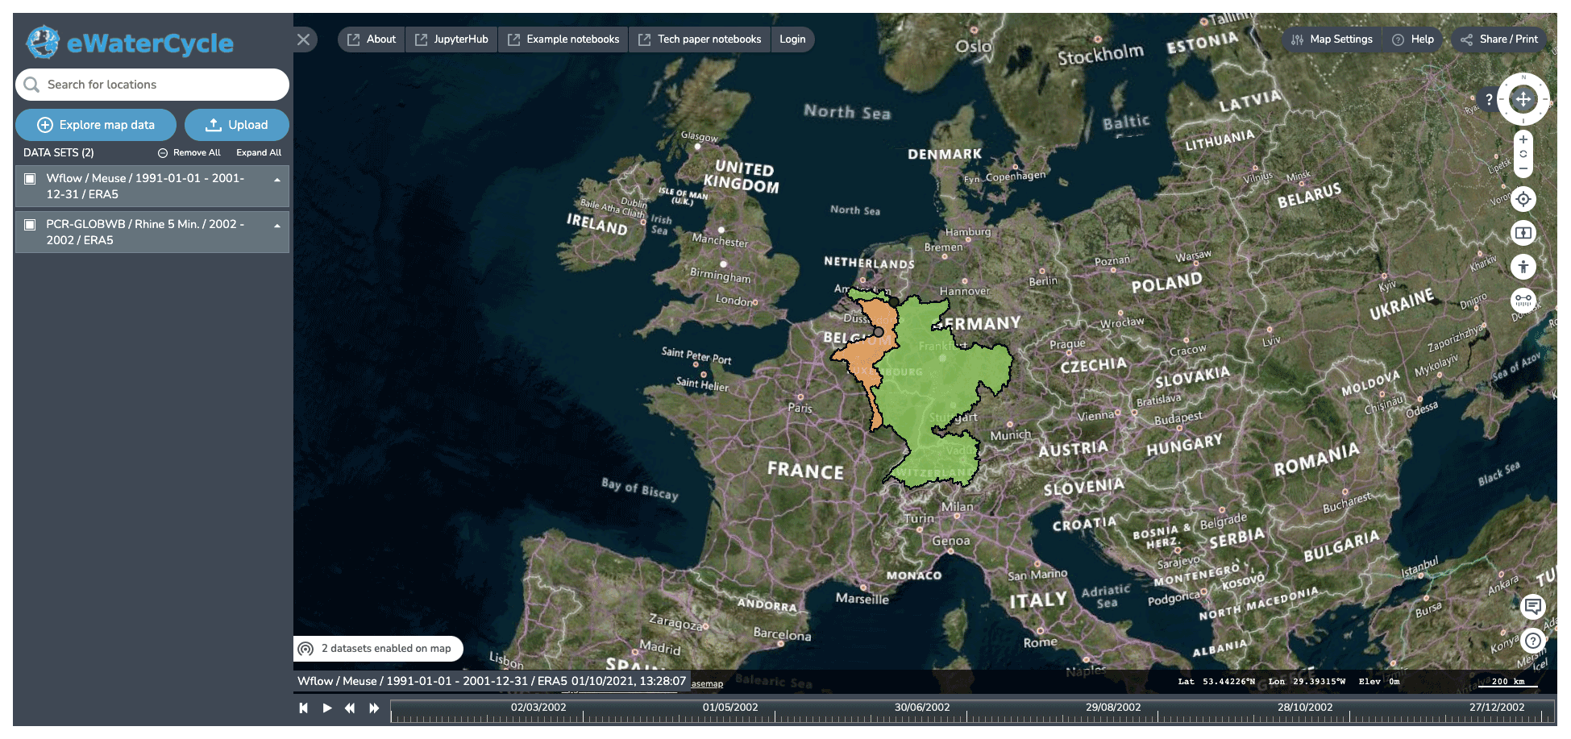Open the feedback chat icon

pos(1532,606)
